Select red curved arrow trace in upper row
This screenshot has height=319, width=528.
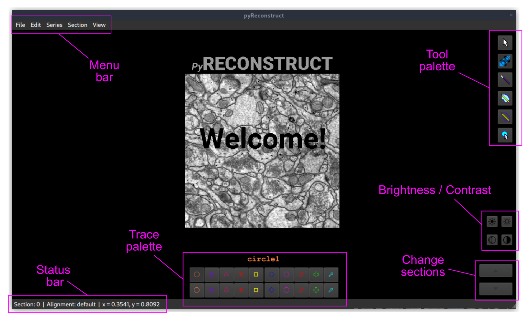pos(301,275)
